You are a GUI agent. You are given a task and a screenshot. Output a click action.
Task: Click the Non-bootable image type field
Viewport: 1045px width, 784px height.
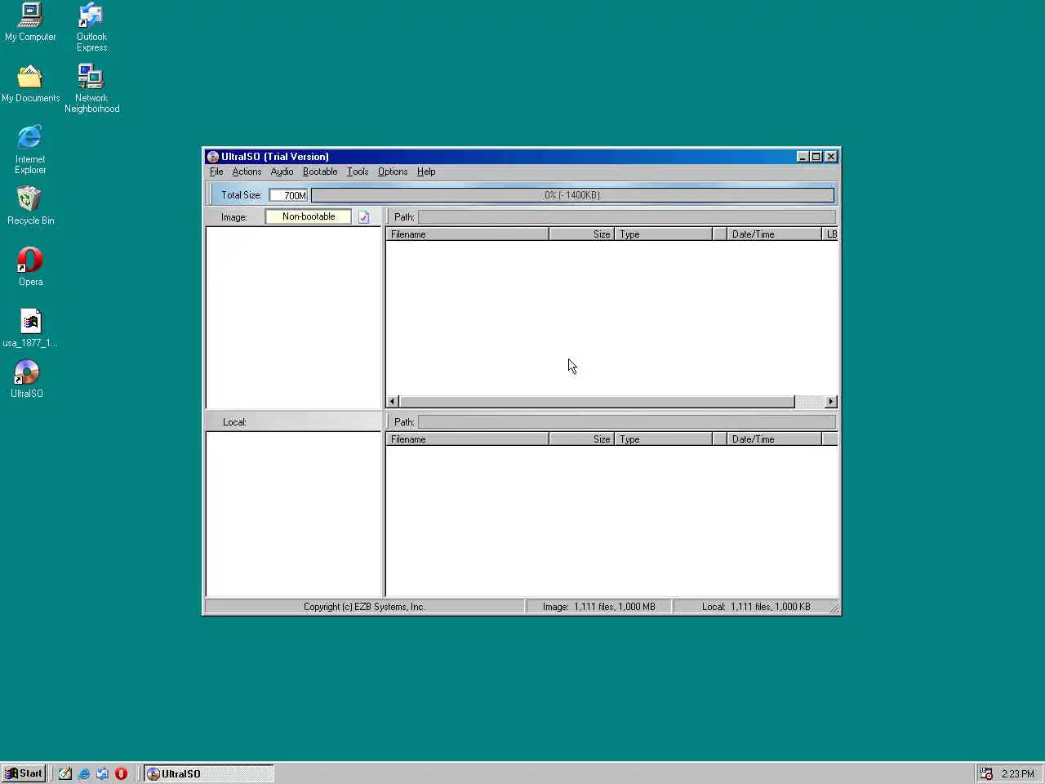(x=309, y=216)
